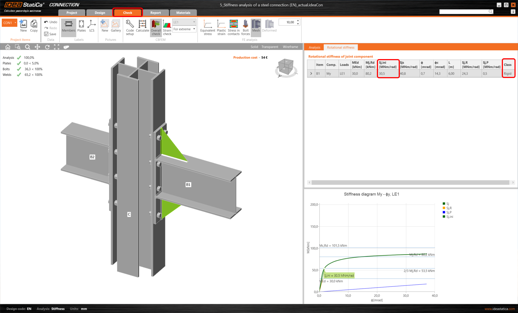Switch the 3D view to Wireframe mode
The width and height of the screenshot is (518, 313).
click(x=290, y=47)
